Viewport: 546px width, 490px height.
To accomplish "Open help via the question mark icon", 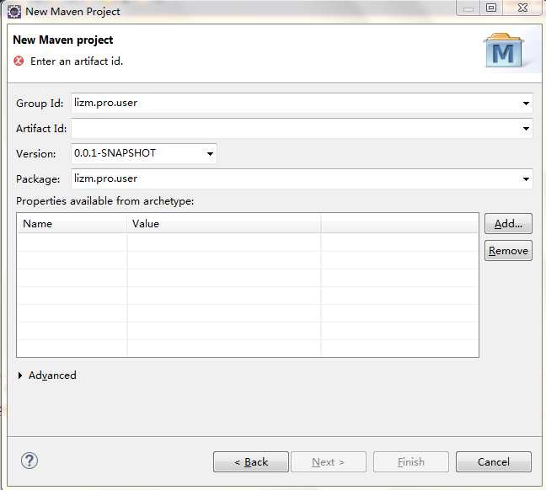I will (x=29, y=461).
